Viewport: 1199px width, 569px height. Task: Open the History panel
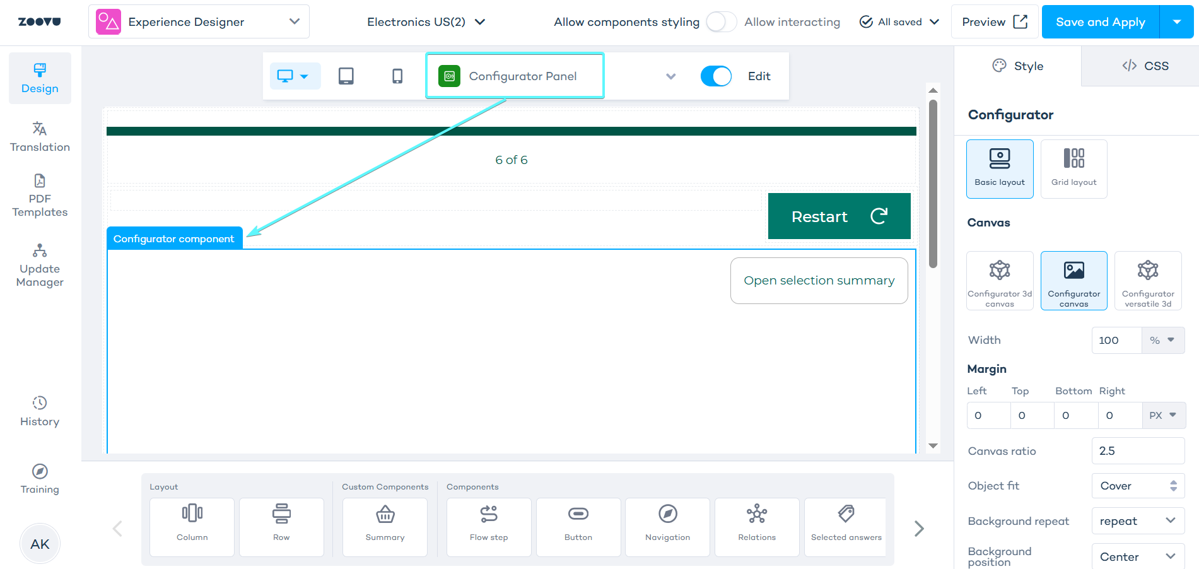[x=40, y=411]
